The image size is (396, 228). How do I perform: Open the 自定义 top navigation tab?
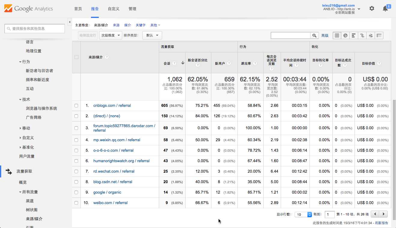114,9
